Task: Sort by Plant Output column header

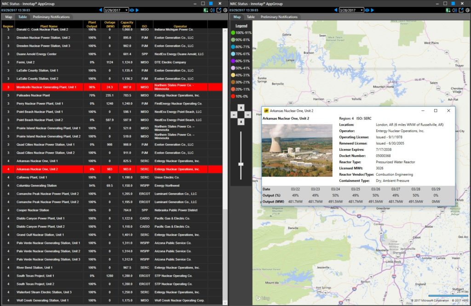Action: [92, 24]
